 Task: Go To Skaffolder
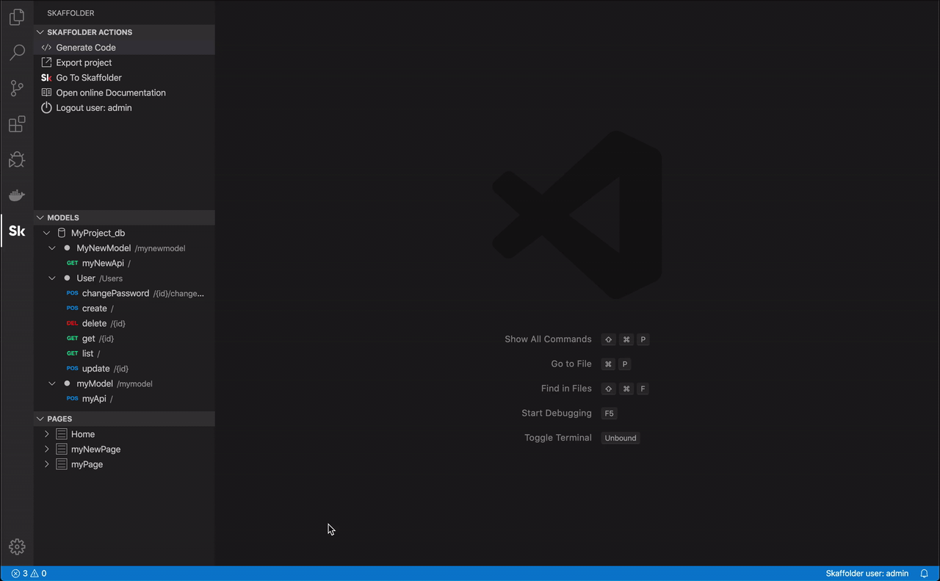89,77
